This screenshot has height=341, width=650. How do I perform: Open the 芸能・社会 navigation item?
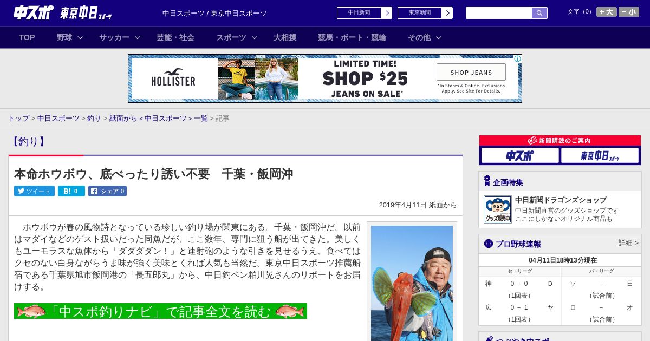pyautogui.click(x=175, y=37)
